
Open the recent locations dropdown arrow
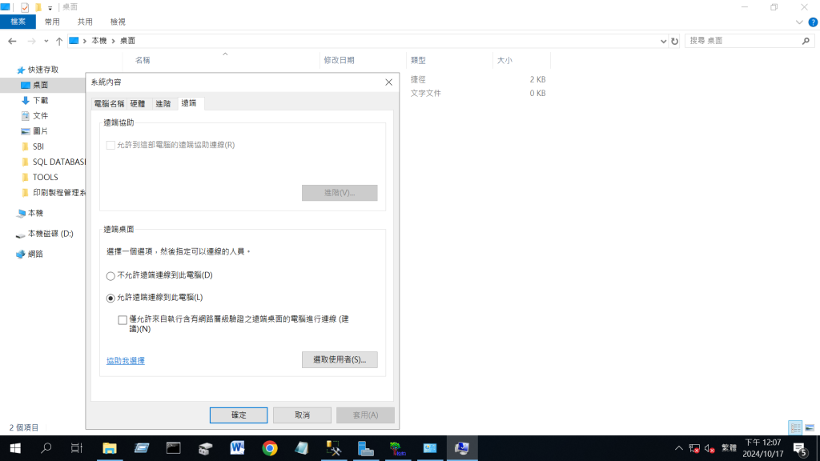pos(46,41)
